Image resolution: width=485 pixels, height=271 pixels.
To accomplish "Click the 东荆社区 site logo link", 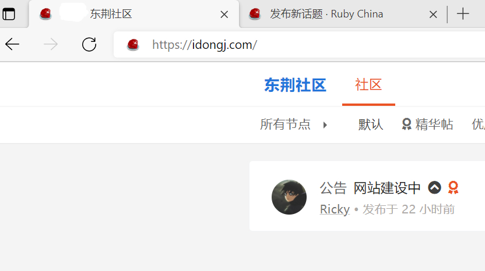I will [x=295, y=85].
